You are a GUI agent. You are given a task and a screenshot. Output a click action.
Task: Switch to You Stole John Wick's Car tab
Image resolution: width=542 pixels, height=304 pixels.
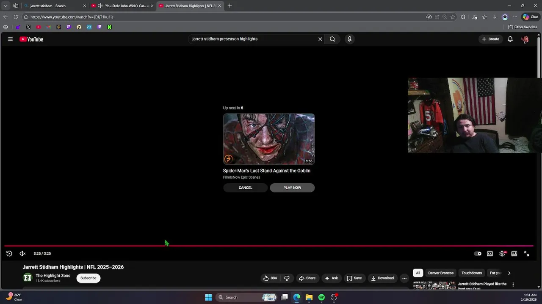click(x=123, y=6)
